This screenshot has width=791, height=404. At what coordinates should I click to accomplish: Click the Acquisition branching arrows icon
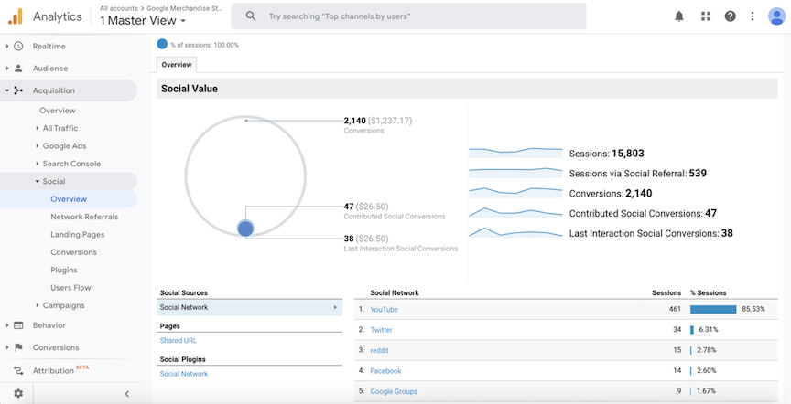pyautogui.click(x=18, y=90)
